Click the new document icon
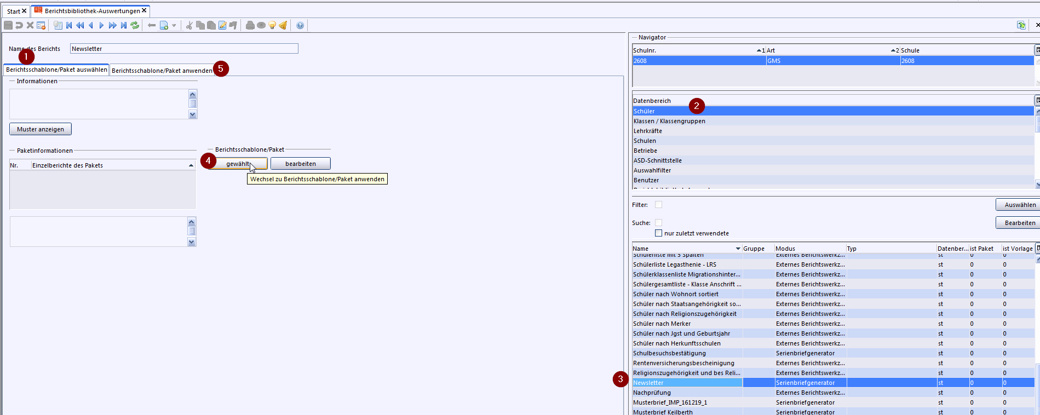1040x415 pixels. pyautogui.click(x=164, y=25)
